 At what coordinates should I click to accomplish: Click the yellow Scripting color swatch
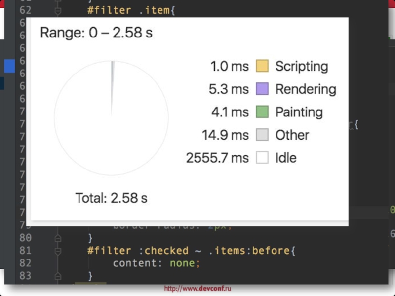coord(262,66)
